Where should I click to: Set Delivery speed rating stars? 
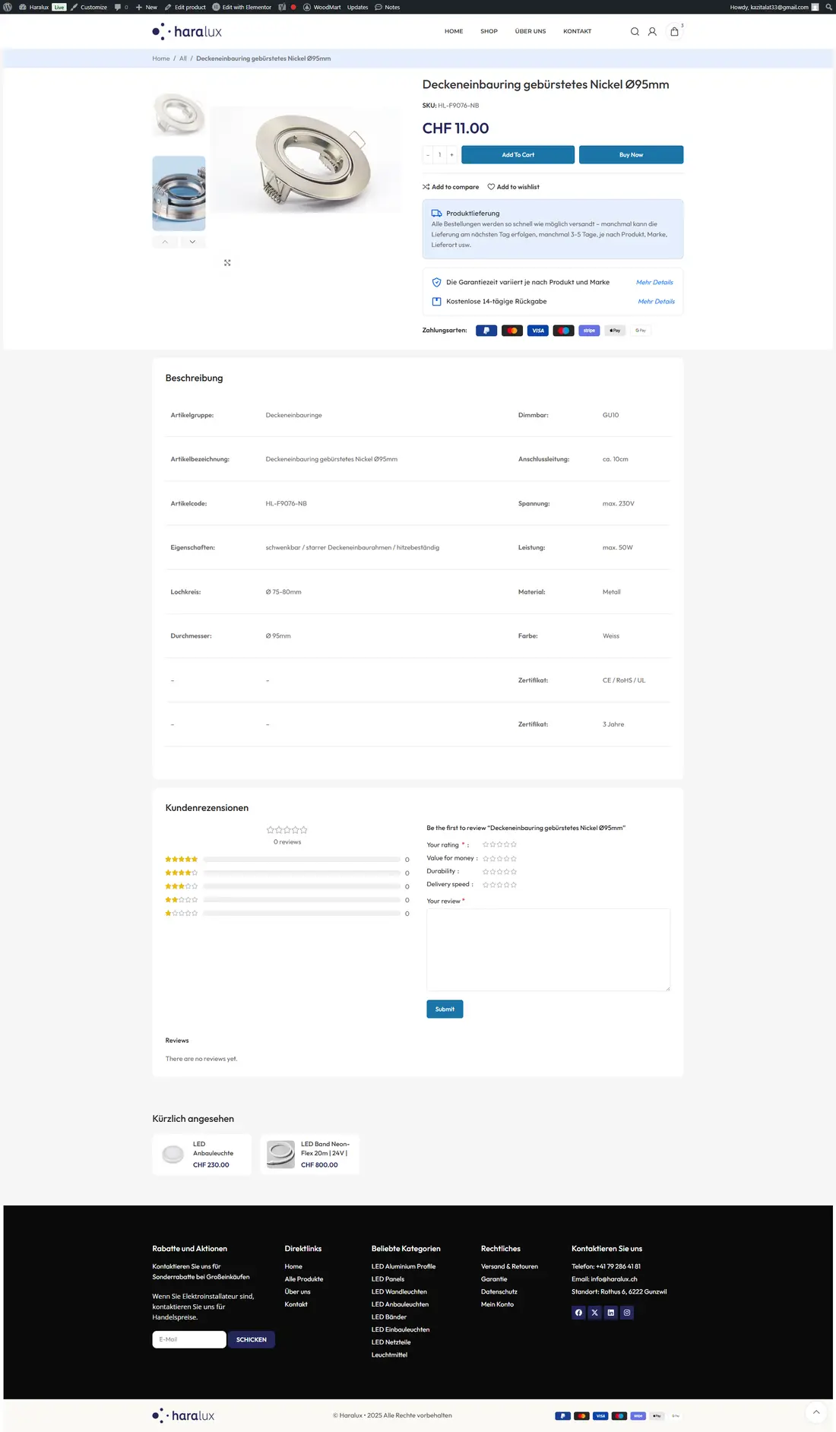tap(499, 885)
